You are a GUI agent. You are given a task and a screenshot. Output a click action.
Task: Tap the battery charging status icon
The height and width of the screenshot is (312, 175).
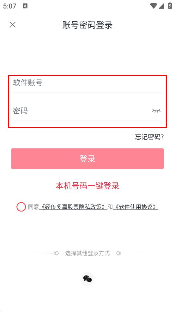(170, 6)
